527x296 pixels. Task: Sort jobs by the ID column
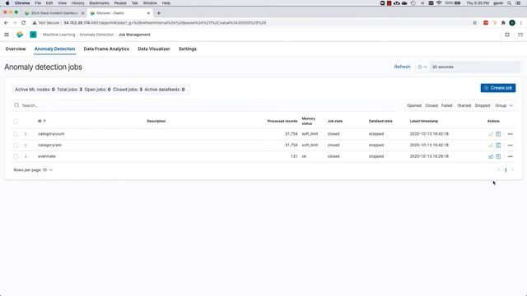click(42, 121)
